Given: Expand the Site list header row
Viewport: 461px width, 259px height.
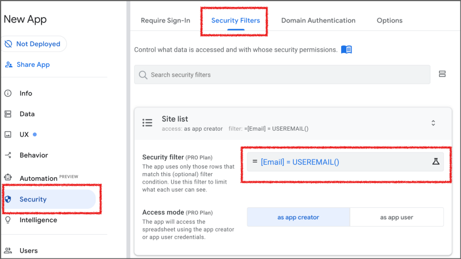Looking at the screenshot, I should tap(293, 123).
